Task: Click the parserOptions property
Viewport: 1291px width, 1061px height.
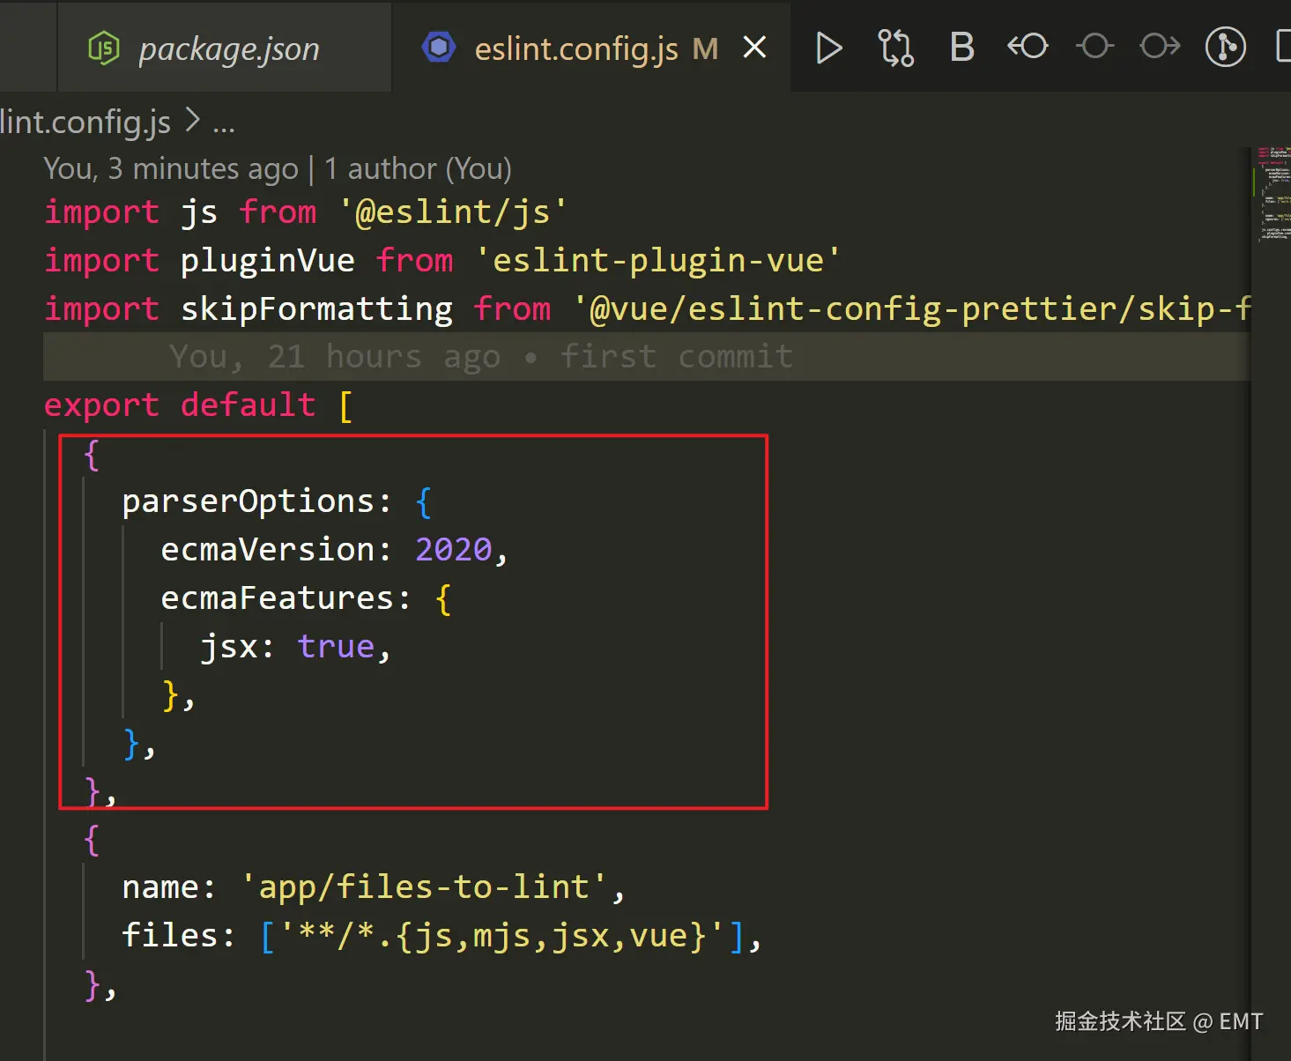Action: pos(249,501)
